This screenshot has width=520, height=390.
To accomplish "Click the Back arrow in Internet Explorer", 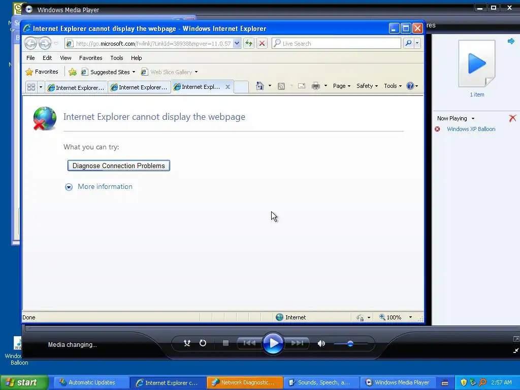I will point(30,44).
